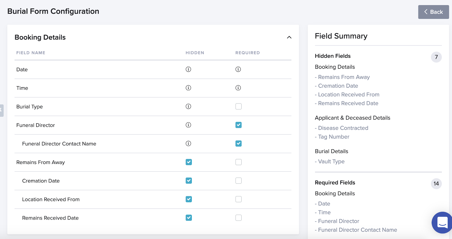
Task: Click the Hidden Fields count badge
Action: 436,57
